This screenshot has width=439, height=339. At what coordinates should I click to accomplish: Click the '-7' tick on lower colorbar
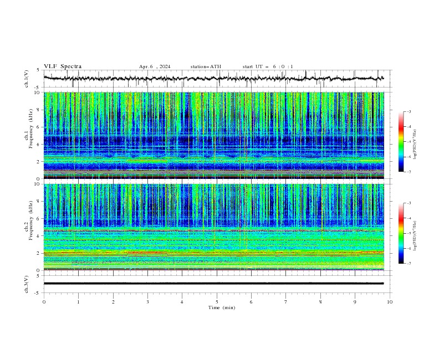(x=409, y=263)
